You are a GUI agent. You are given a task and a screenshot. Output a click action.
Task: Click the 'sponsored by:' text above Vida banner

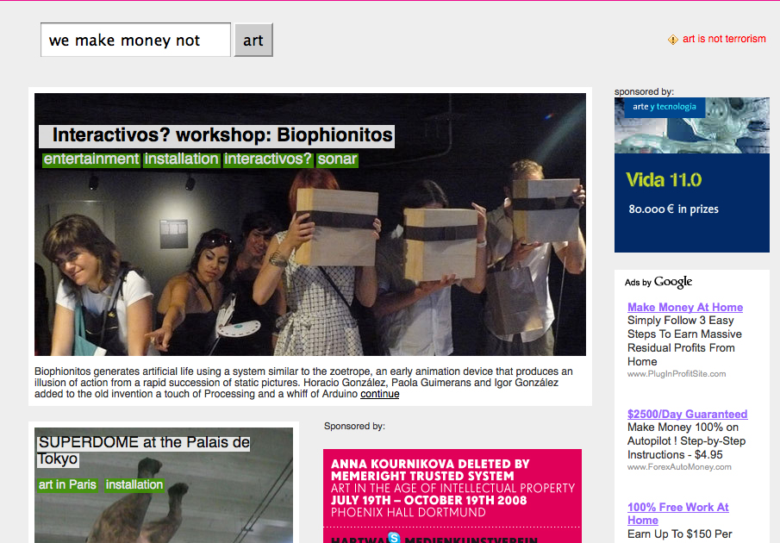point(644,91)
